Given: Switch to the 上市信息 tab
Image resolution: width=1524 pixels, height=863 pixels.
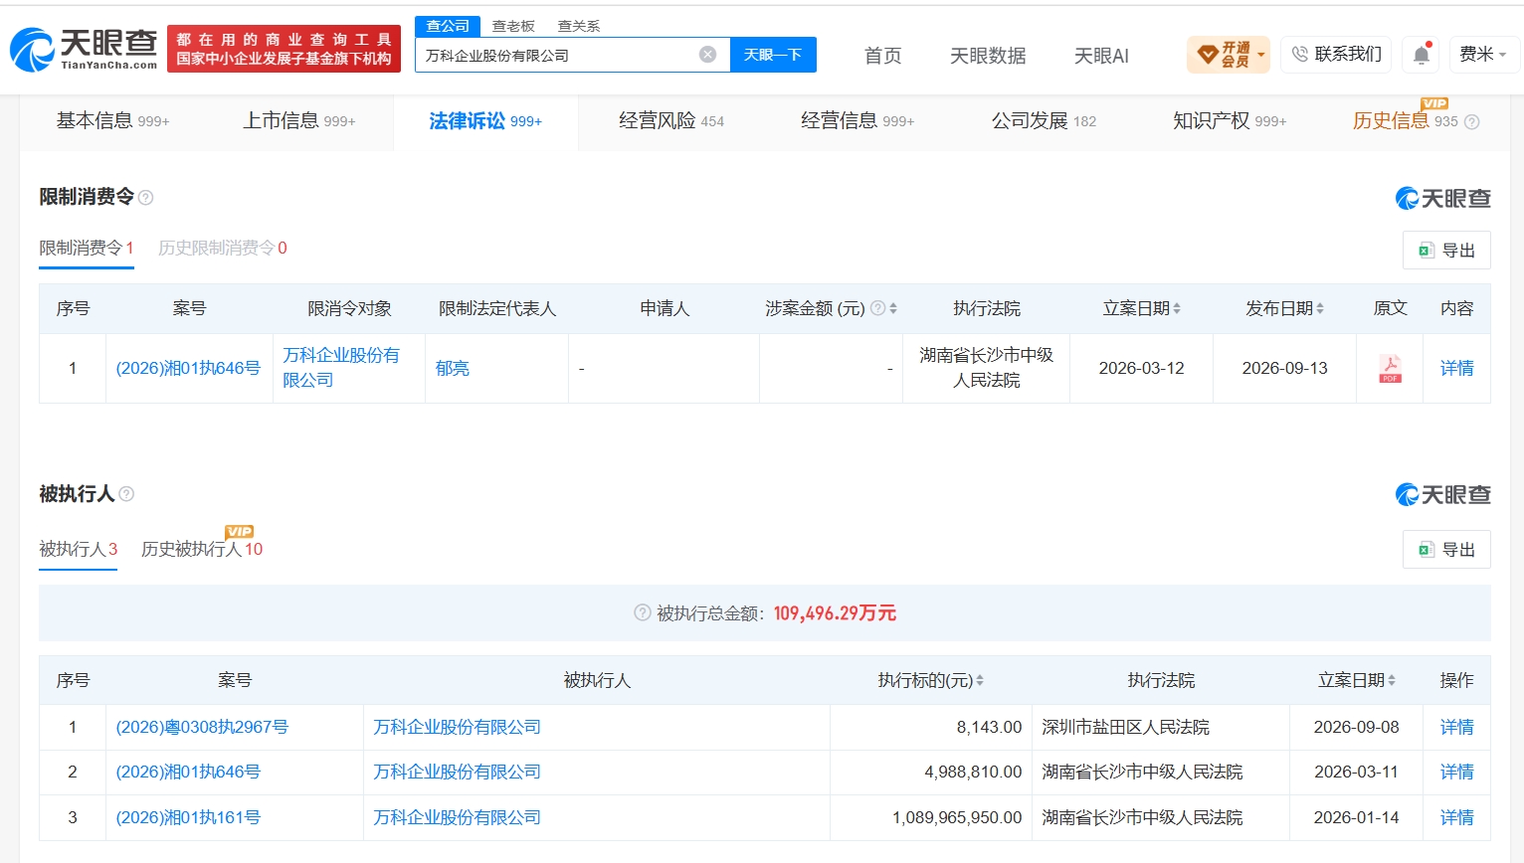Looking at the screenshot, I should [x=299, y=121].
